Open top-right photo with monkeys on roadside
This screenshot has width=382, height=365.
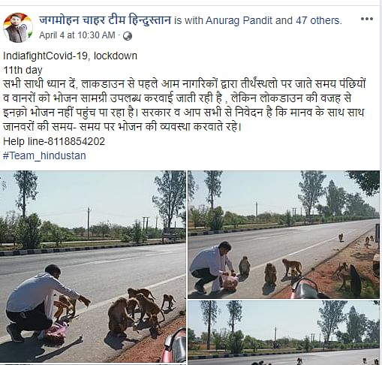[284, 234]
